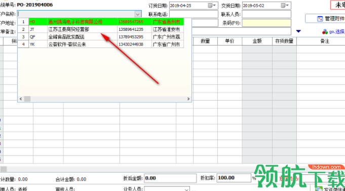Focus the yellow 条码(F9) barcode field
This screenshot has width=345, height=191.
point(266,23)
